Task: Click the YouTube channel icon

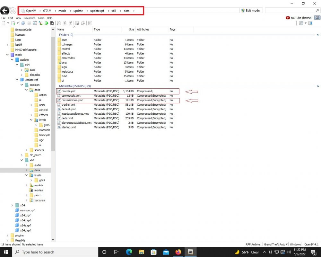Action: point(288,18)
